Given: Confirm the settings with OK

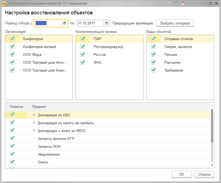Looking at the screenshot, I should pos(182,174).
